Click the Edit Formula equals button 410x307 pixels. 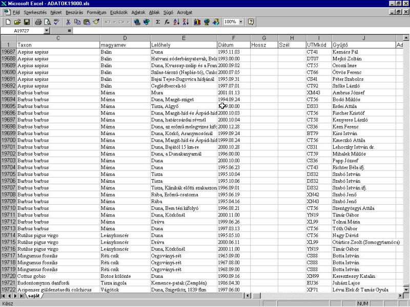pos(69,31)
